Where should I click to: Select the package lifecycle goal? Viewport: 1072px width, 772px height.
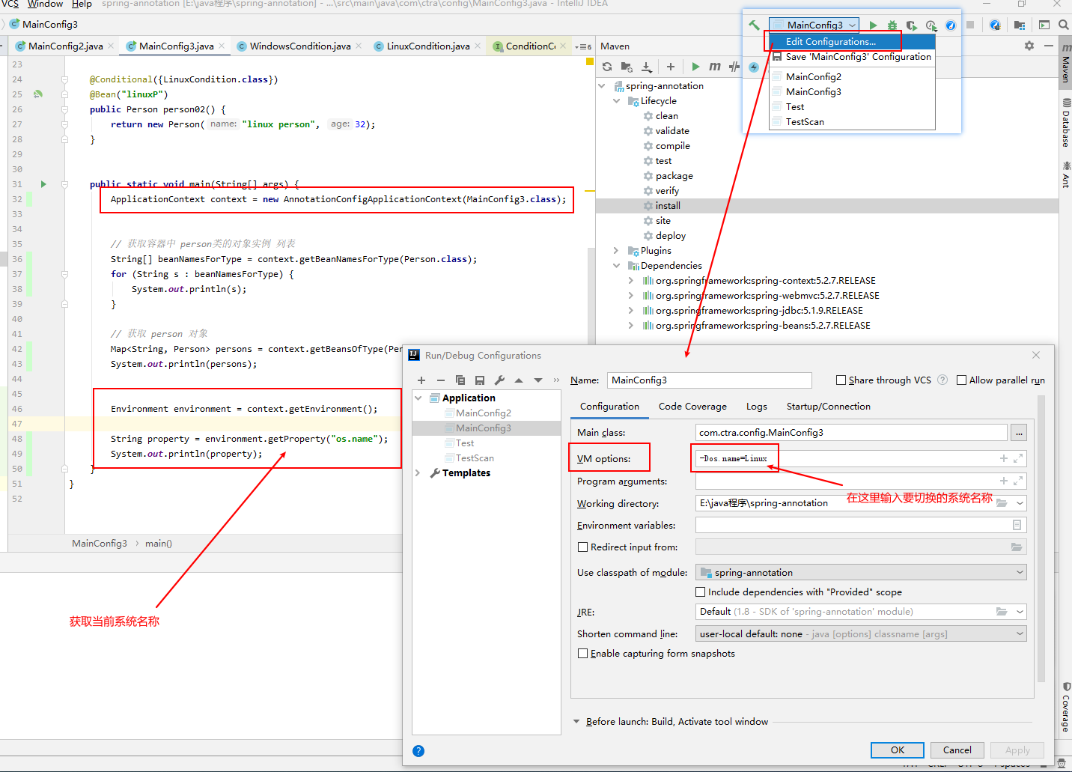coord(674,176)
